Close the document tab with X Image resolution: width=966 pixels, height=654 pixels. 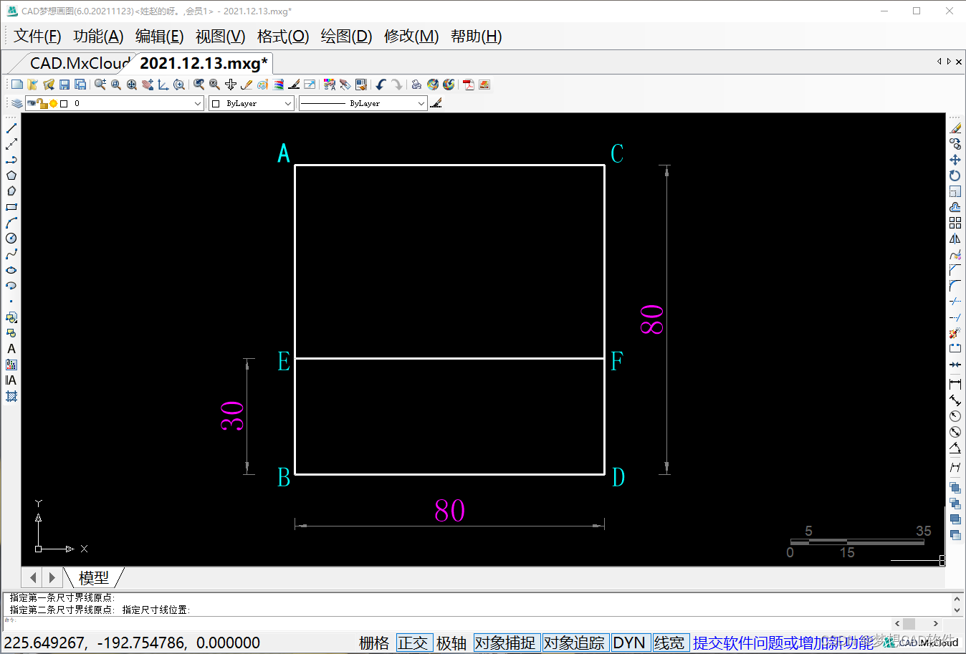(x=959, y=62)
